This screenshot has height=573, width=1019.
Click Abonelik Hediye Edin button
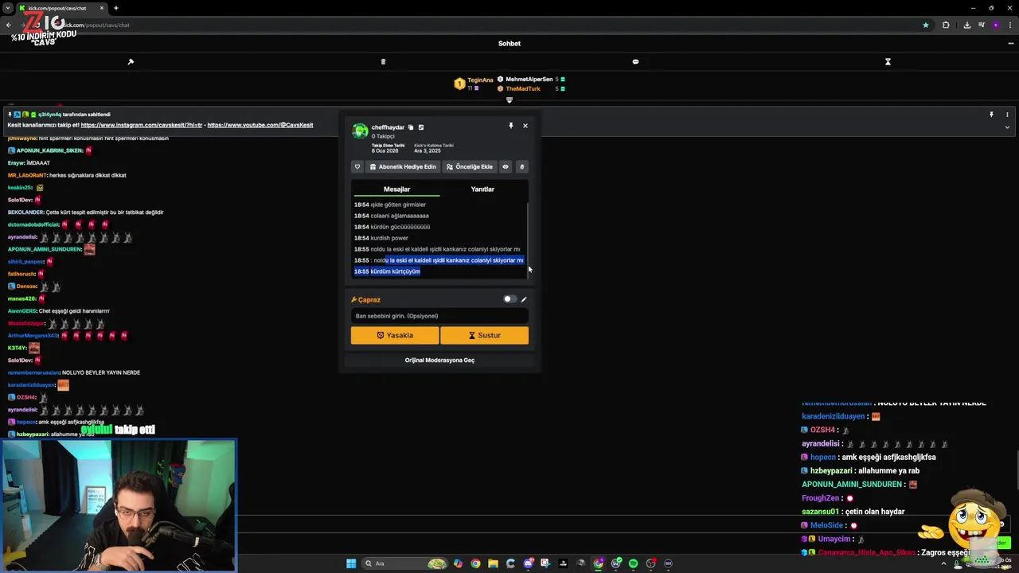pos(402,166)
